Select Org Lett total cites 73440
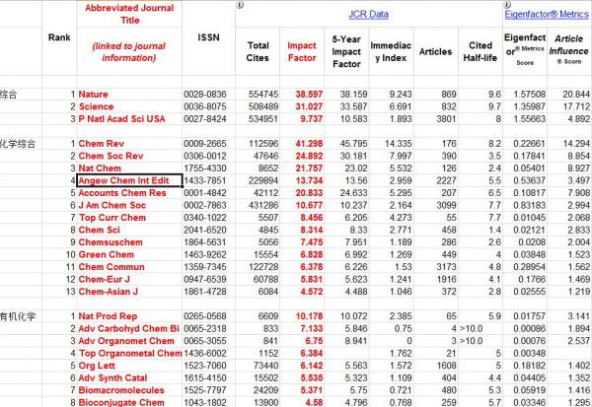Screen dimensions: 592x407 click(x=265, y=366)
